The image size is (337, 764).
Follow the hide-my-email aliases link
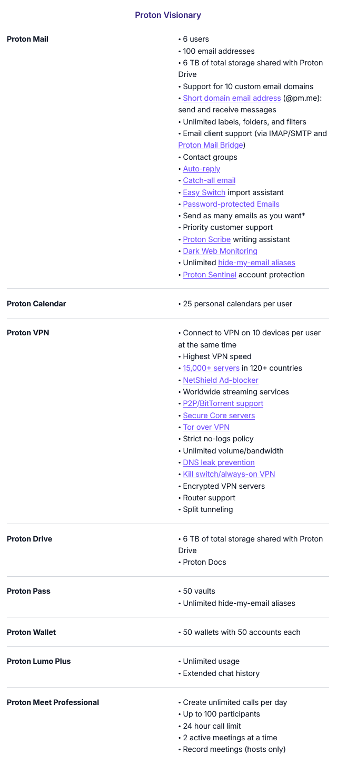coord(256,263)
